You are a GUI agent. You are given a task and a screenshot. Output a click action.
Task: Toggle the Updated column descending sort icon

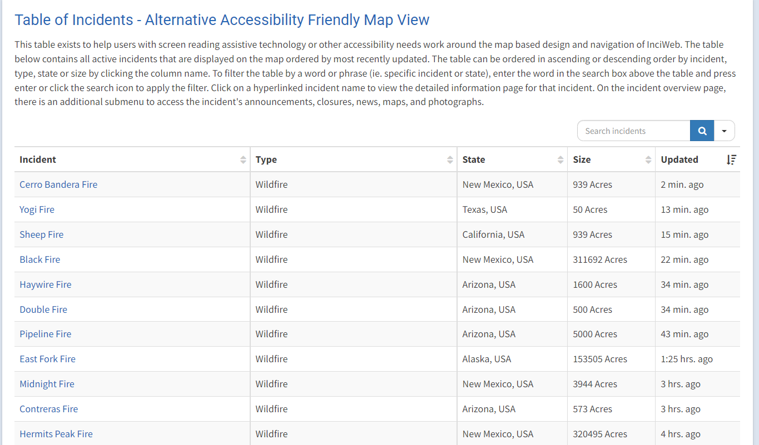click(x=731, y=160)
